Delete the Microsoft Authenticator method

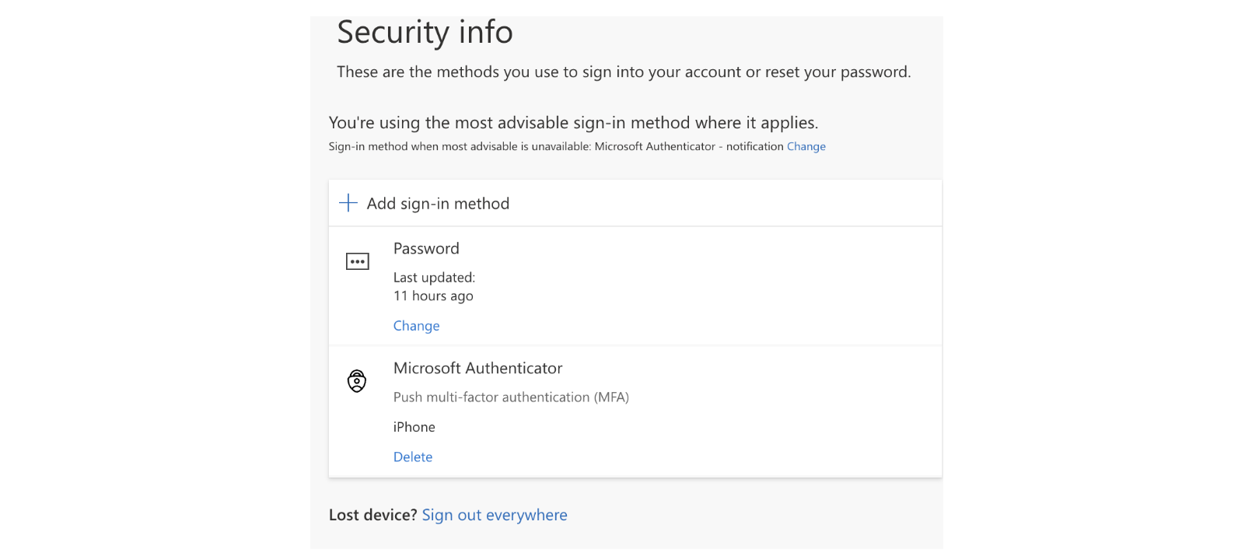tap(413, 457)
